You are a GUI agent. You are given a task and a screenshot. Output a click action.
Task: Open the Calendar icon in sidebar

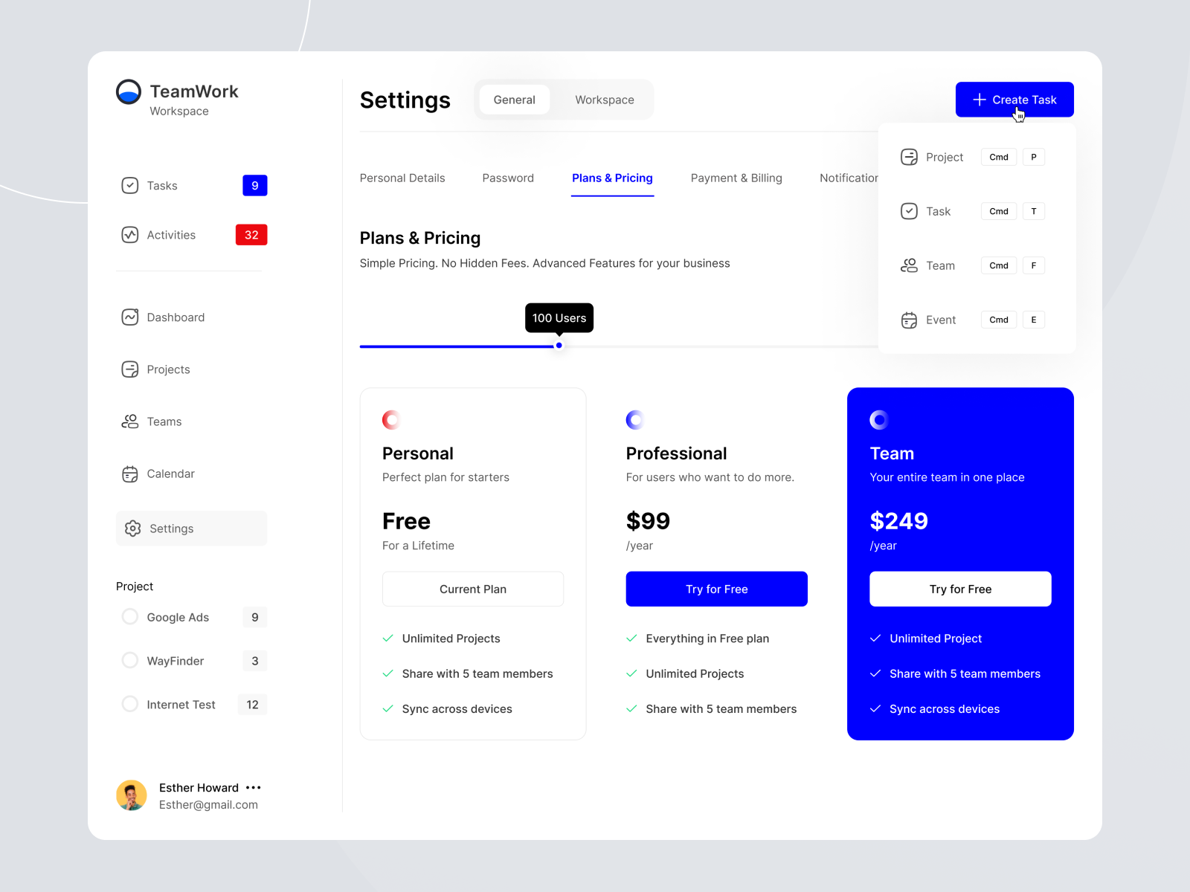tap(129, 474)
